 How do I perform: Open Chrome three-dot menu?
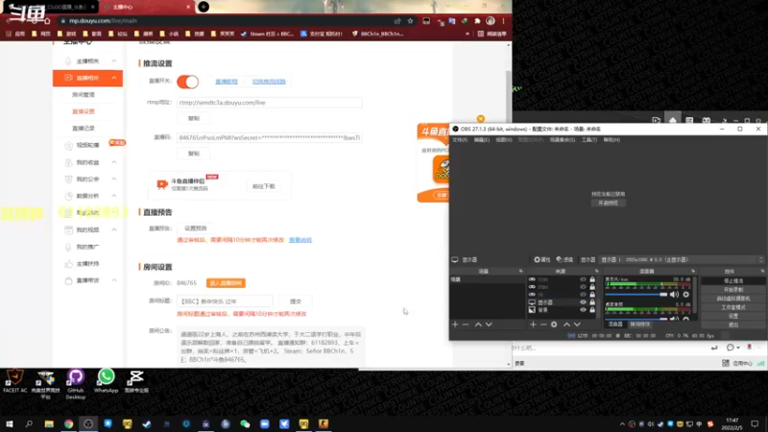click(x=503, y=21)
